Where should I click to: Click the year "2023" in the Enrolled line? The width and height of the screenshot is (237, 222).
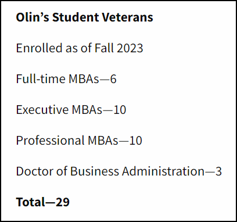(x=130, y=48)
